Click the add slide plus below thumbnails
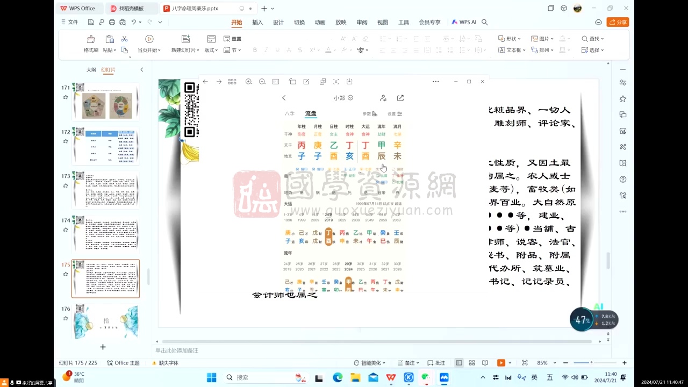 [103, 347]
